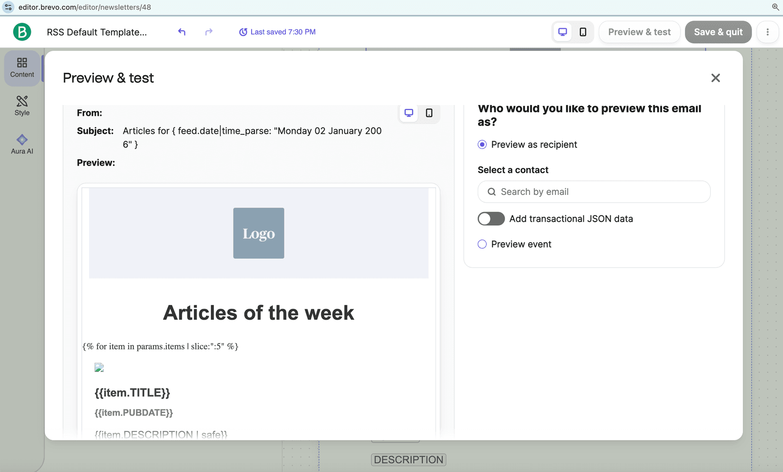Click the Search by email field

tap(594, 192)
